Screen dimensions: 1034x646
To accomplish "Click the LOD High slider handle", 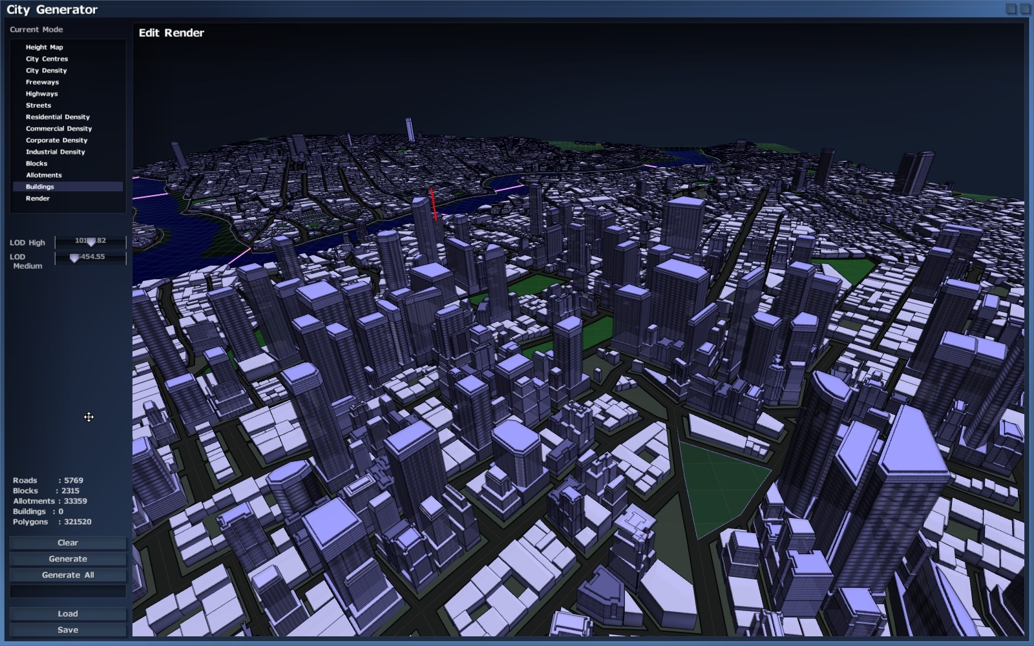I will pos(91,242).
